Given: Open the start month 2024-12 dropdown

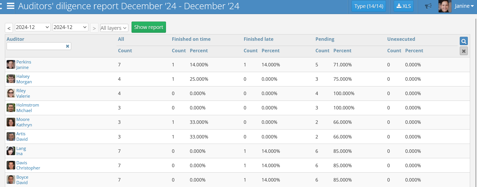Looking at the screenshot, I should point(32,27).
